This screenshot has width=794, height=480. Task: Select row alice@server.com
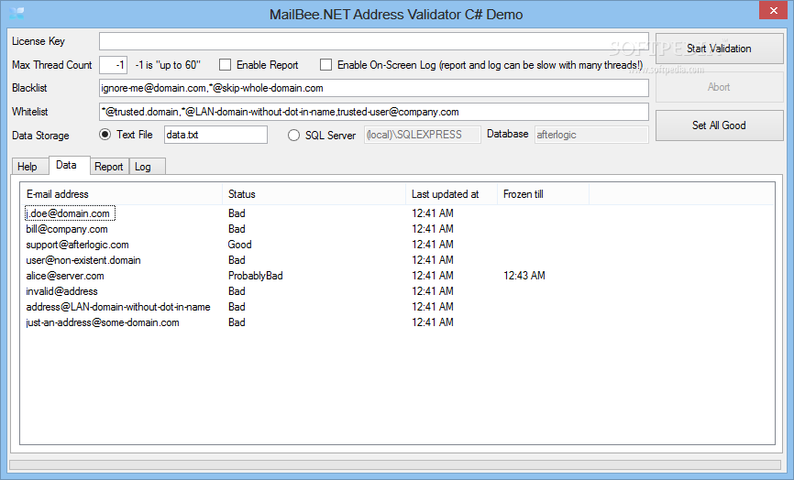(x=65, y=276)
